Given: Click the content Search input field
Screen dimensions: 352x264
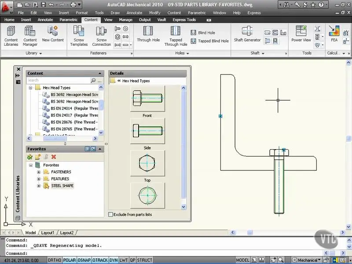Looking at the screenshot, I should tap(57, 81).
